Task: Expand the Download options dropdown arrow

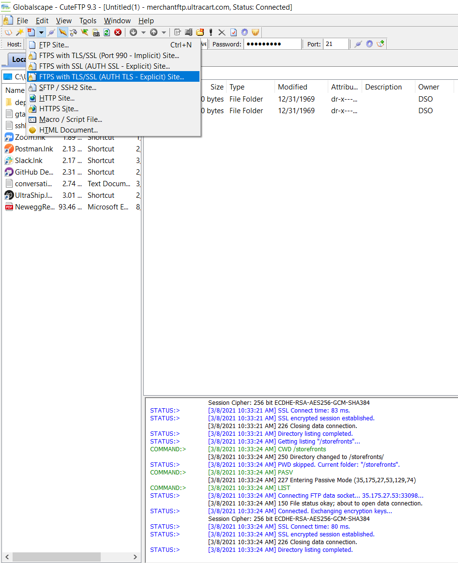Action: click(143, 32)
